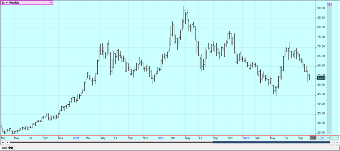Click the 2022 label on the time axis
Screen dimensions: 340x151
tap(161, 138)
